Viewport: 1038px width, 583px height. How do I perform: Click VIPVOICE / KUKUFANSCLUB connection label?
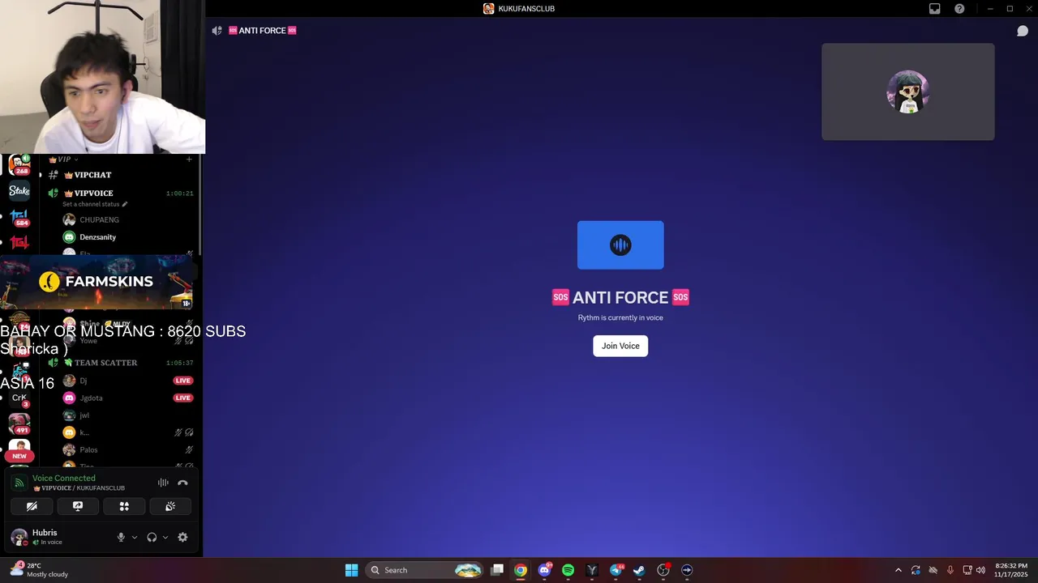tap(79, 488)
